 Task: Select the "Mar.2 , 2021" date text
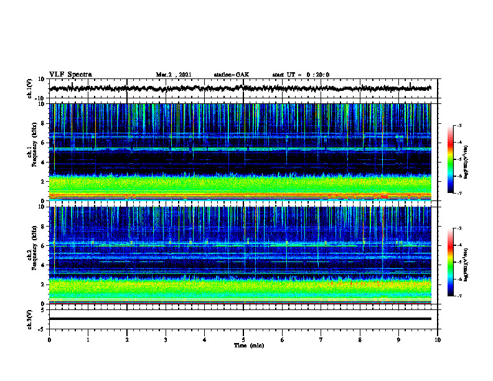[x=174, y=75]
